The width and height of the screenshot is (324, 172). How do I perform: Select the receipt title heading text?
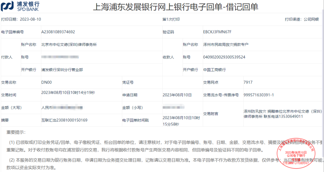click(175, 7)
